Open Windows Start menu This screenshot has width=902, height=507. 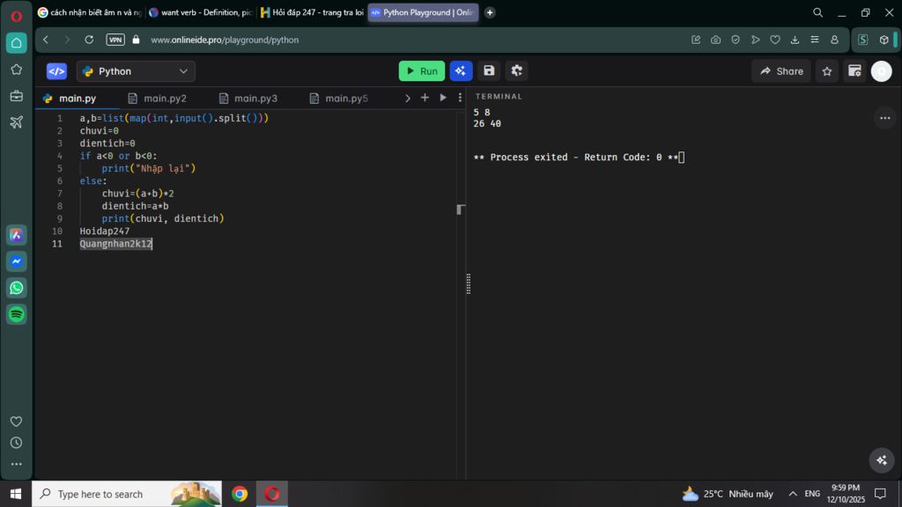[16, 494]
